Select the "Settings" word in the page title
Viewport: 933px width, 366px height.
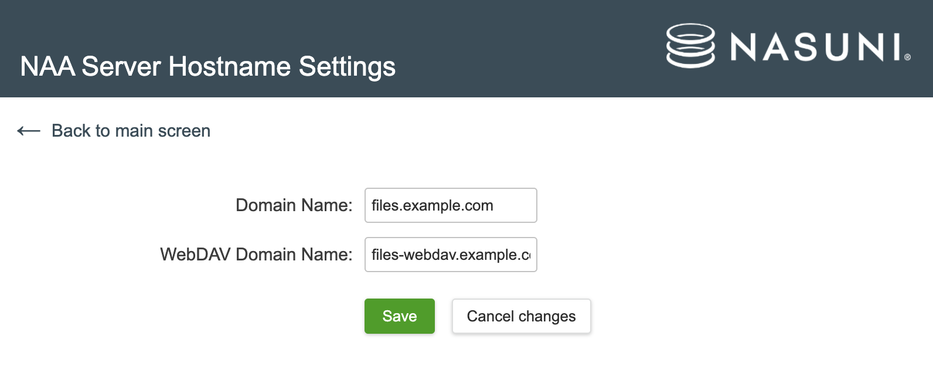tap(347, 66)
